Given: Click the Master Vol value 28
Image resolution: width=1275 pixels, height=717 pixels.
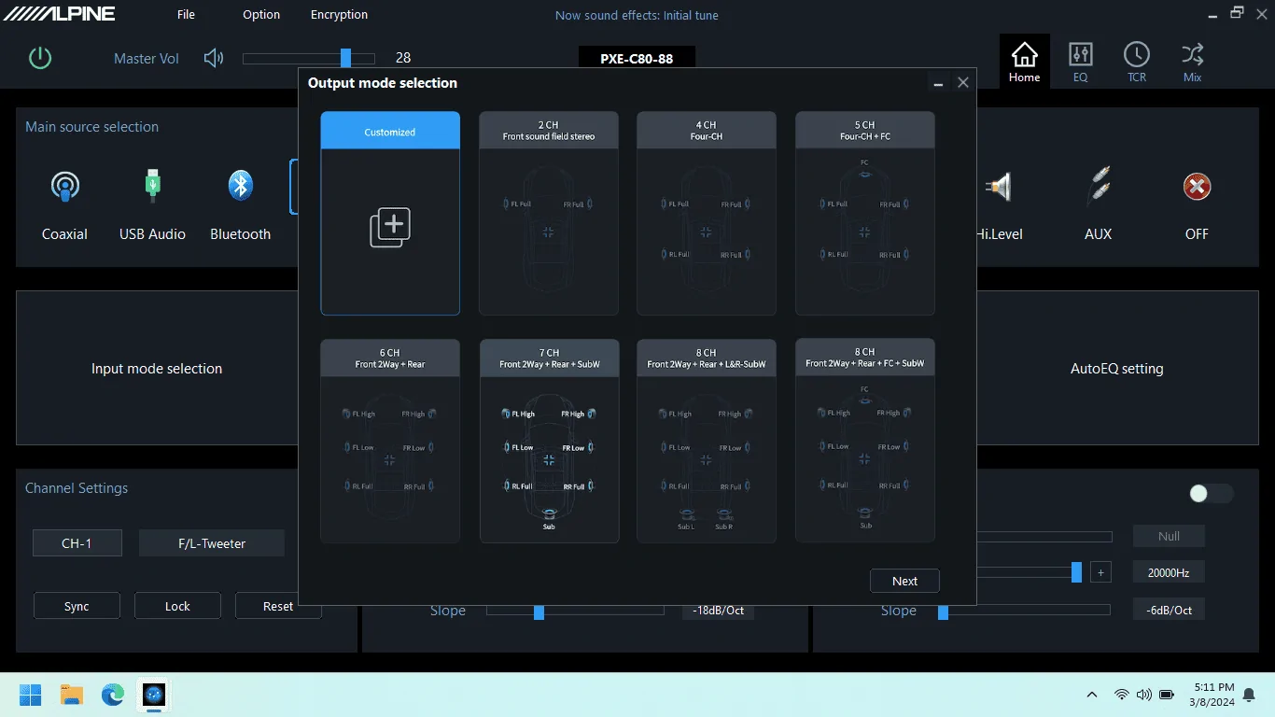Looking at the screenshot, I should point(403,58).
